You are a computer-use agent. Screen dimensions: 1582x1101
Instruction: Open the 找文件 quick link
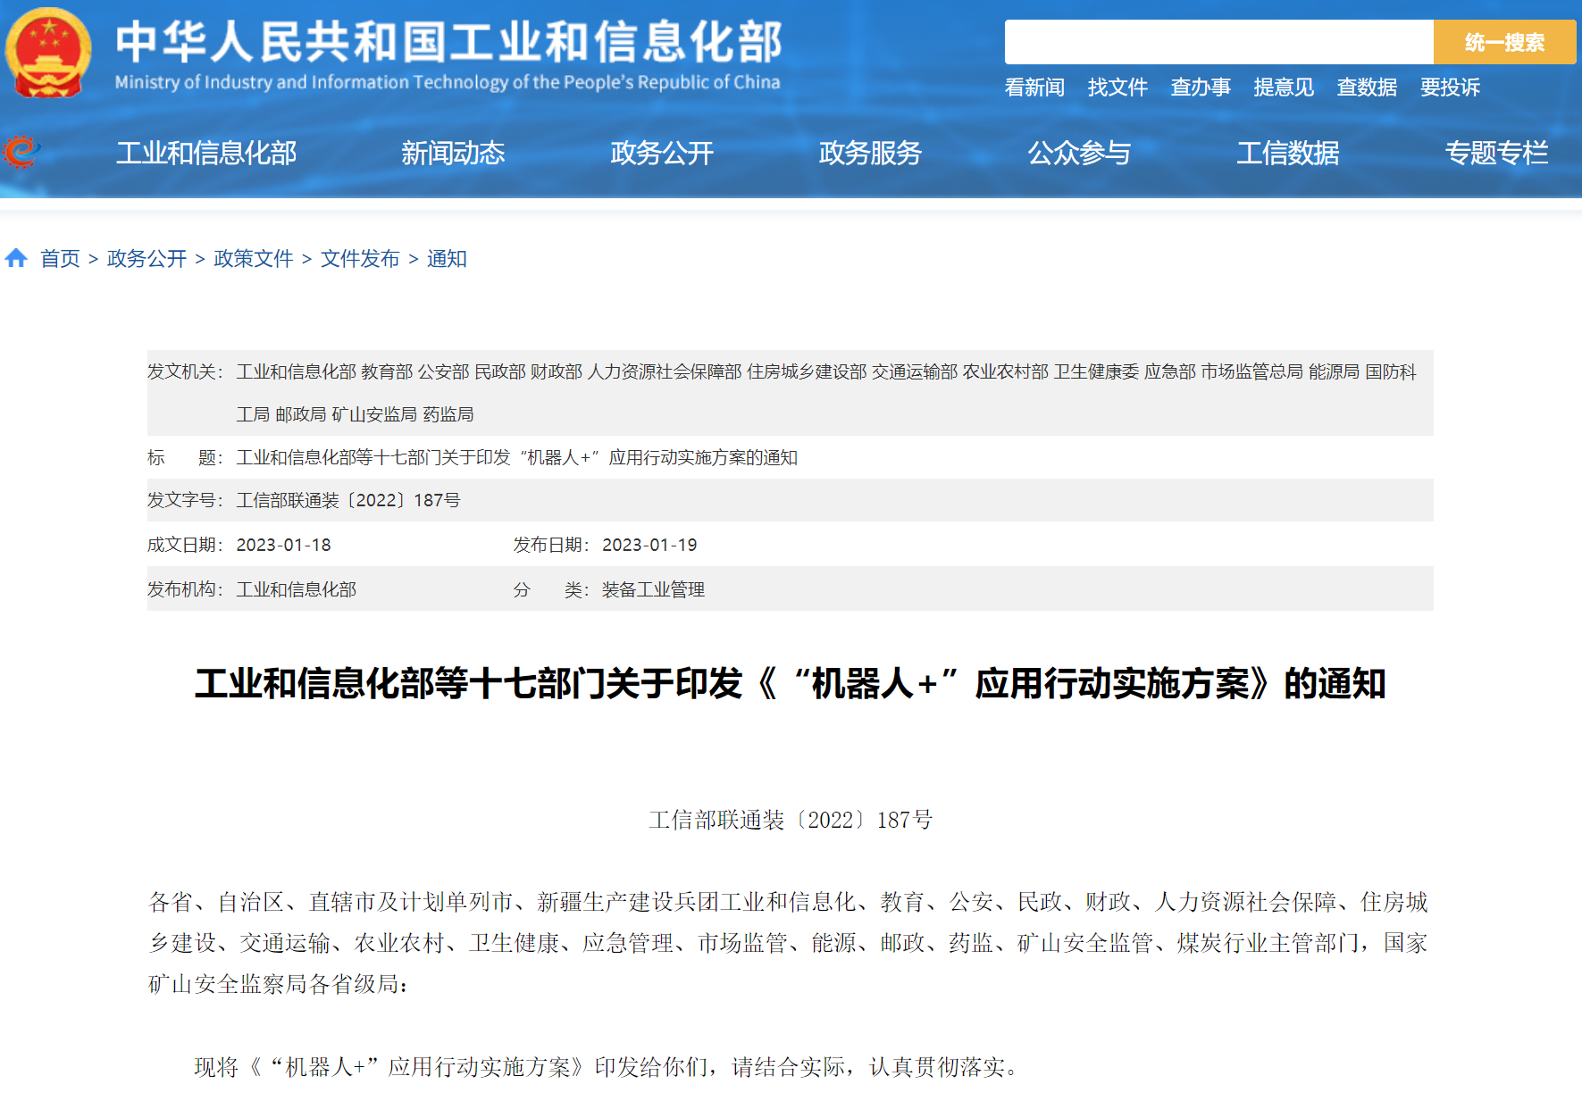1117,88
